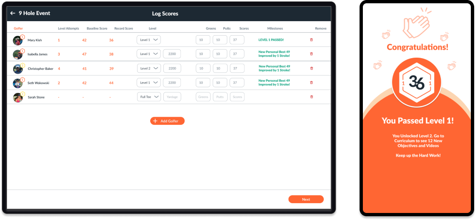Select the name Christopher Baker
476x220 pixels.
coord(41,68)
